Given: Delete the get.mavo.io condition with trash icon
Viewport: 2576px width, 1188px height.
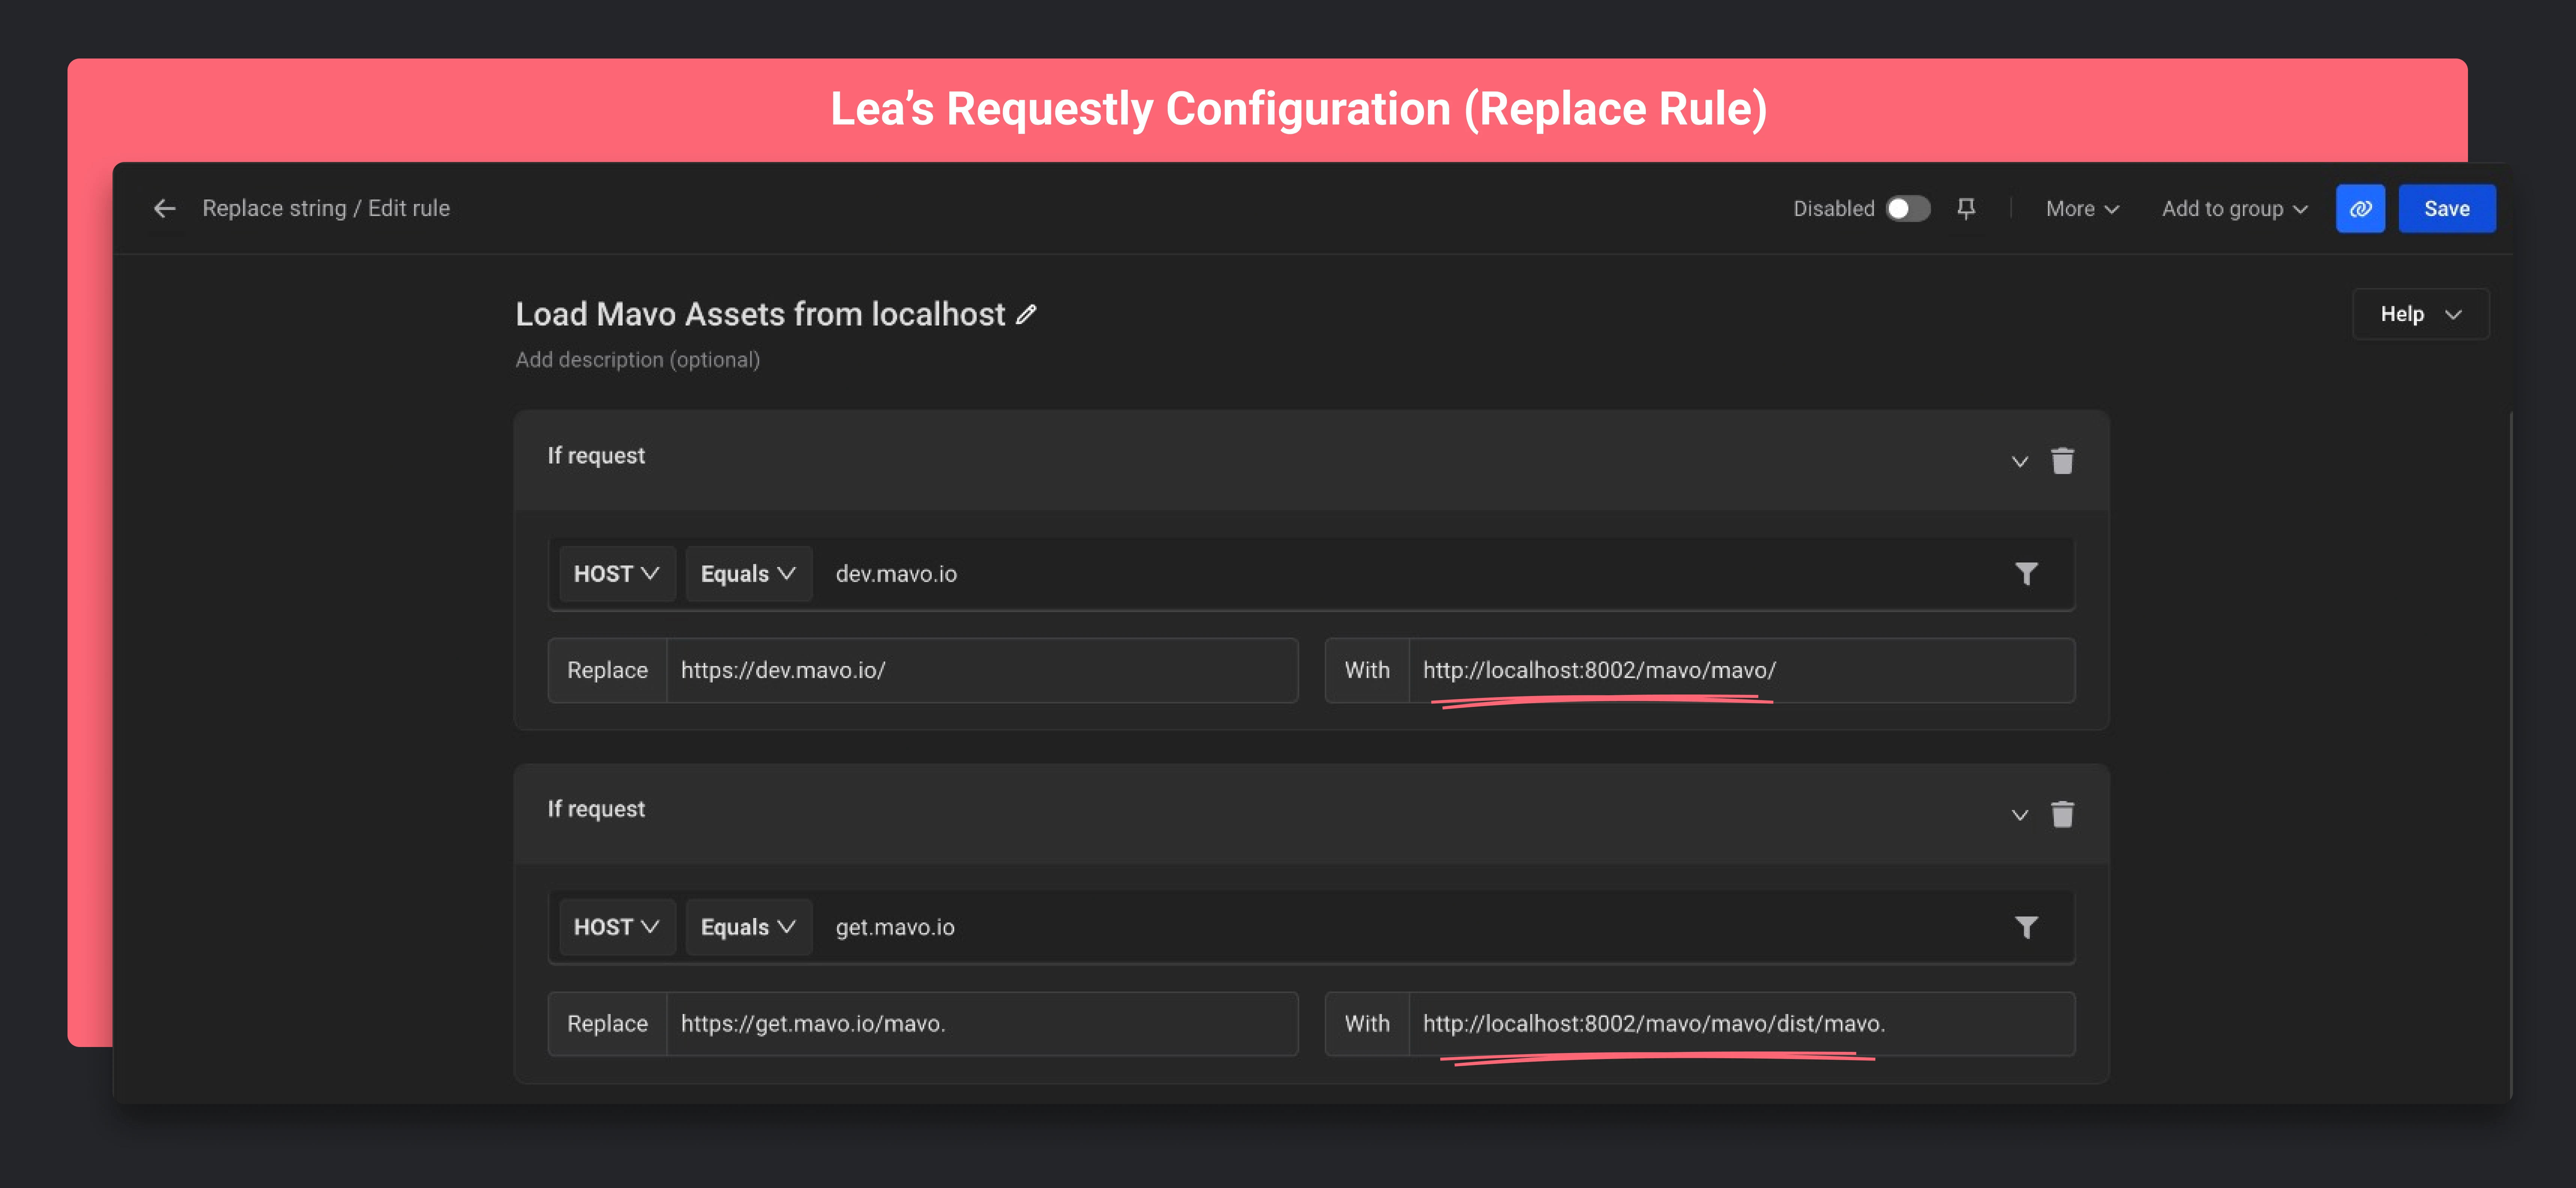Looking at the screenshot, I should point(2062,814).
